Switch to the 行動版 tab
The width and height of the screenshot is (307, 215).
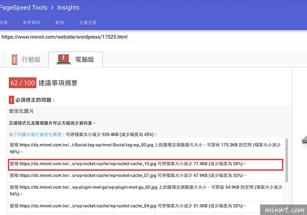(x=26, y=60)
